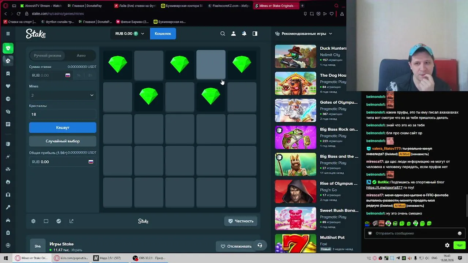
Task: Click the Отслеживать follow button
Action: point(236,246)
